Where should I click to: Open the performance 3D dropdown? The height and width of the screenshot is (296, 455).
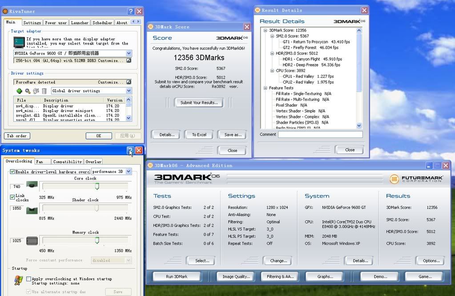pos(129,172)
